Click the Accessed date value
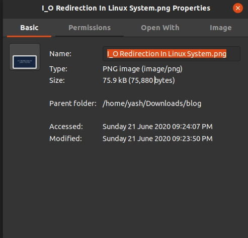 [x=157, y=127]
